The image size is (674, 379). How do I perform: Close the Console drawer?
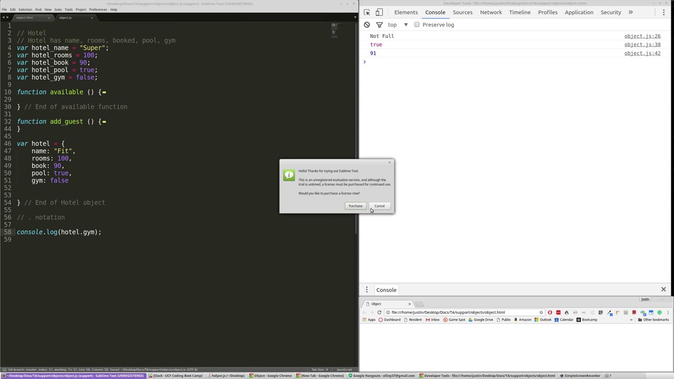663,290
